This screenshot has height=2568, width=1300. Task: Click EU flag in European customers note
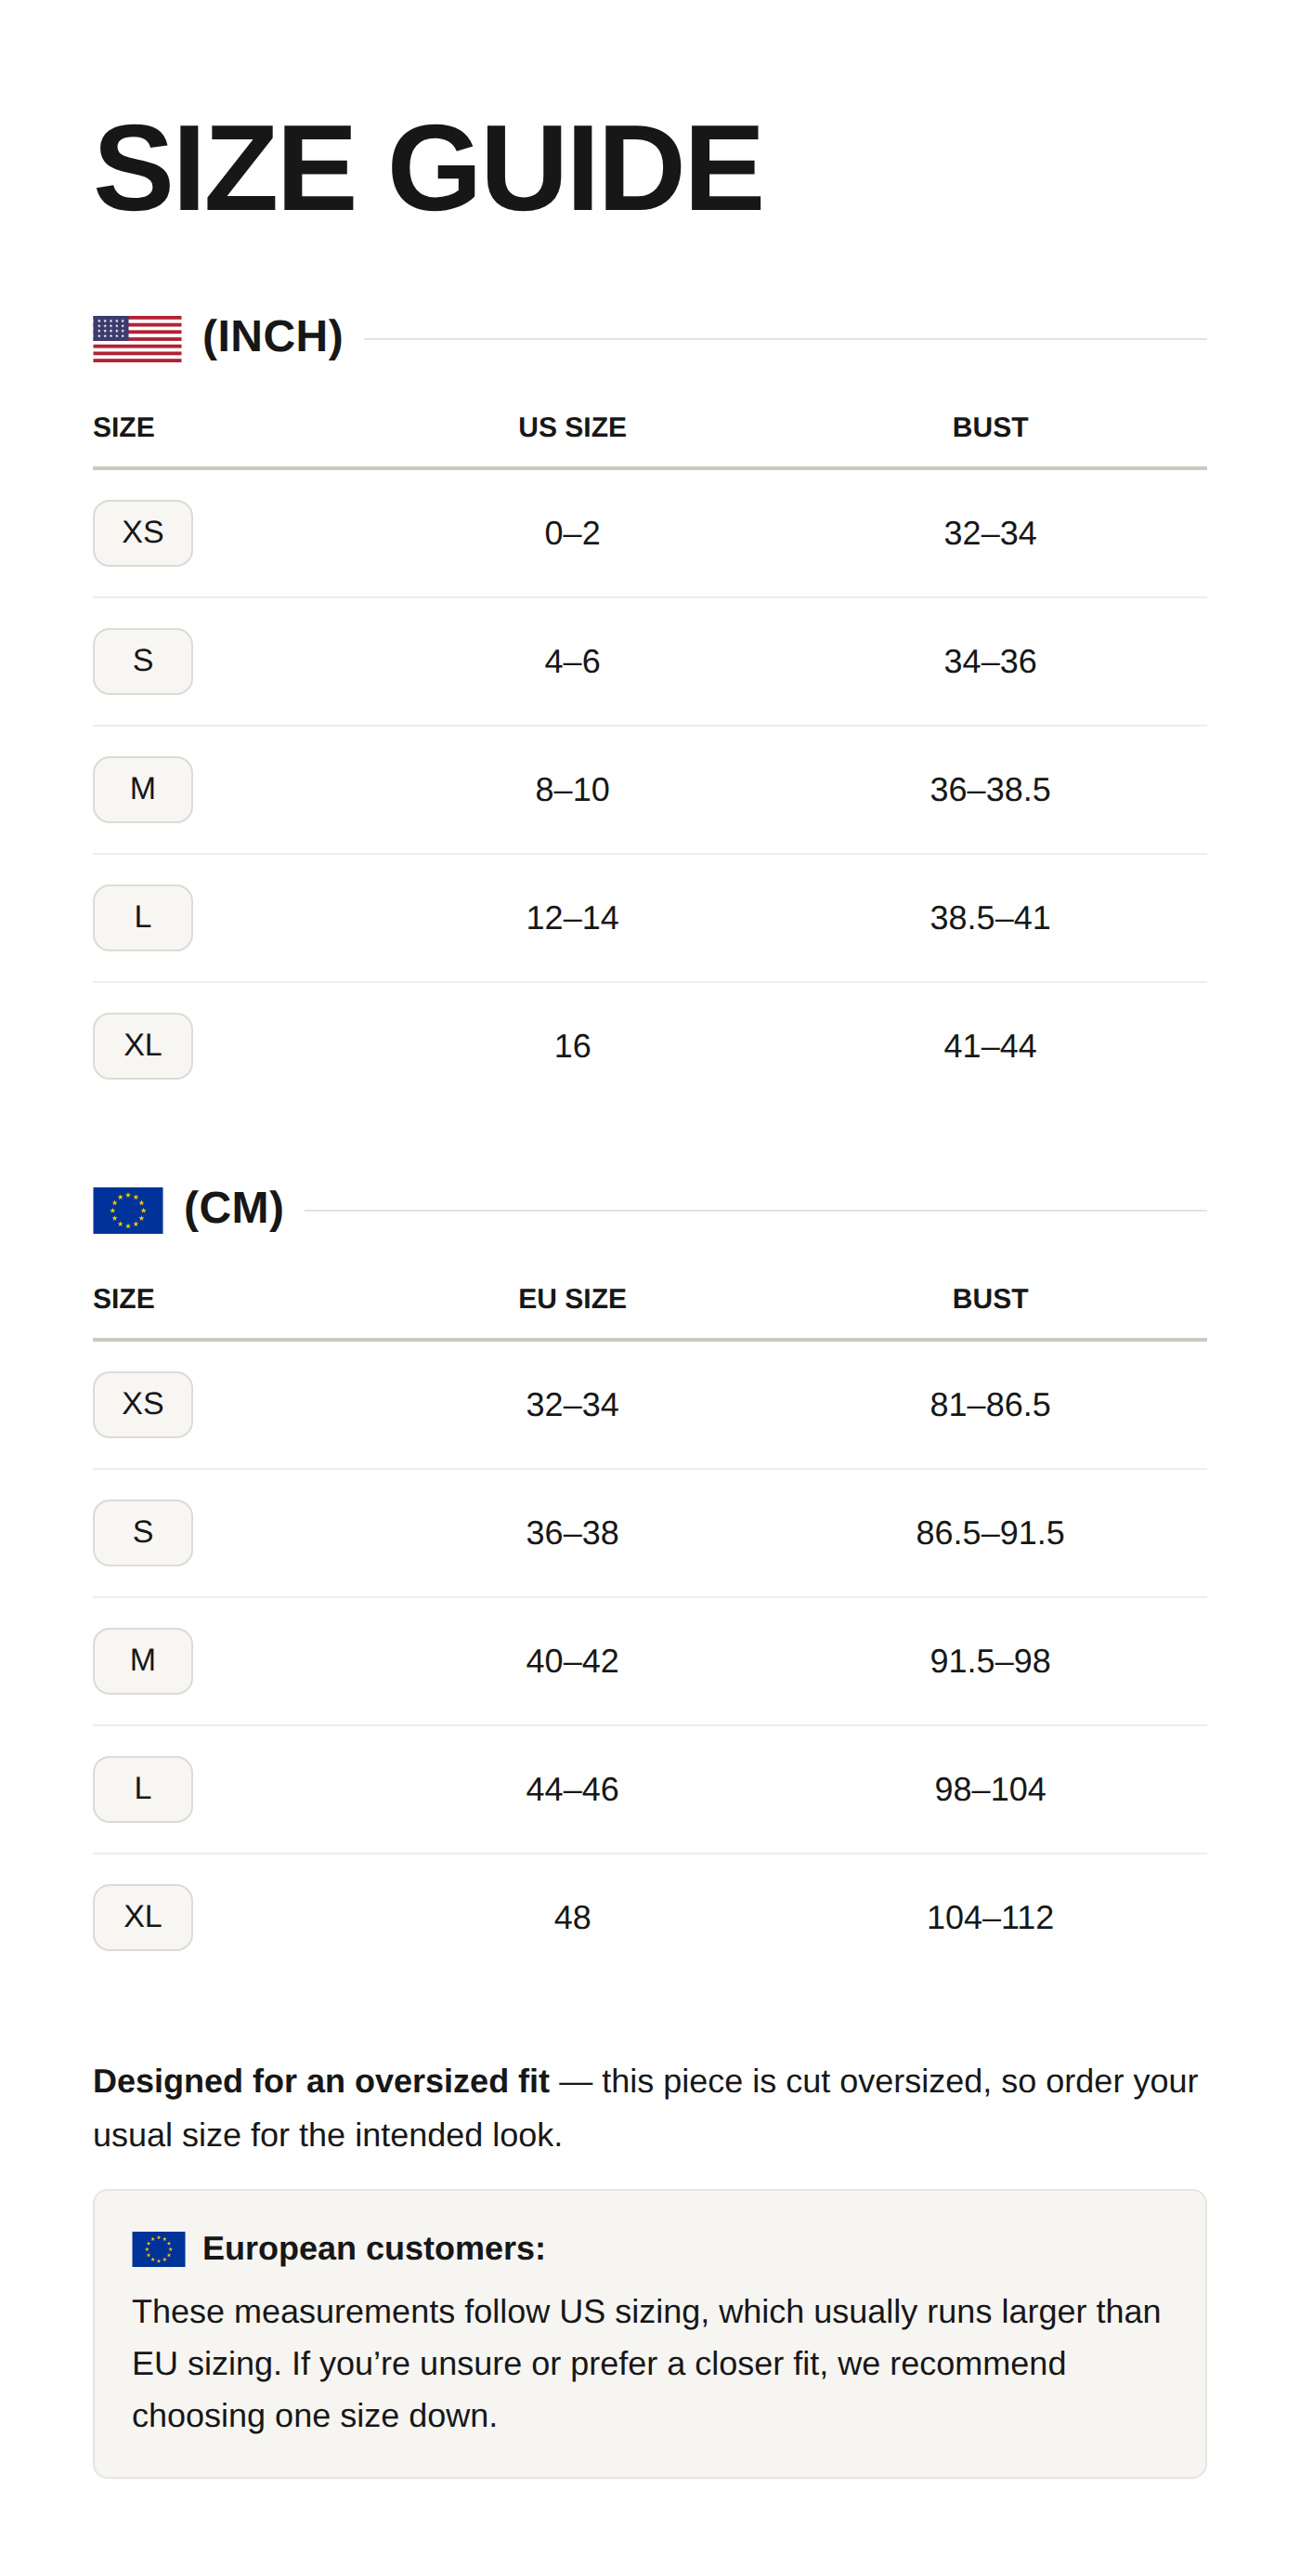[x=159, y=2249]
